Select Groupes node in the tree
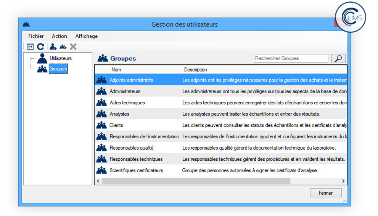The width and height of the screenshot is (378, 216). coord(58,69)
